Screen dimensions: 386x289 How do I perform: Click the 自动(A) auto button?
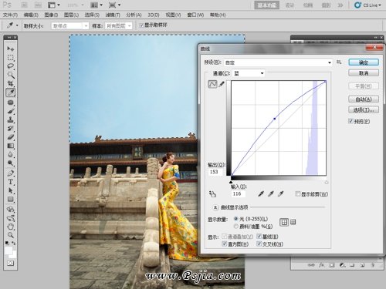(364, 99)
